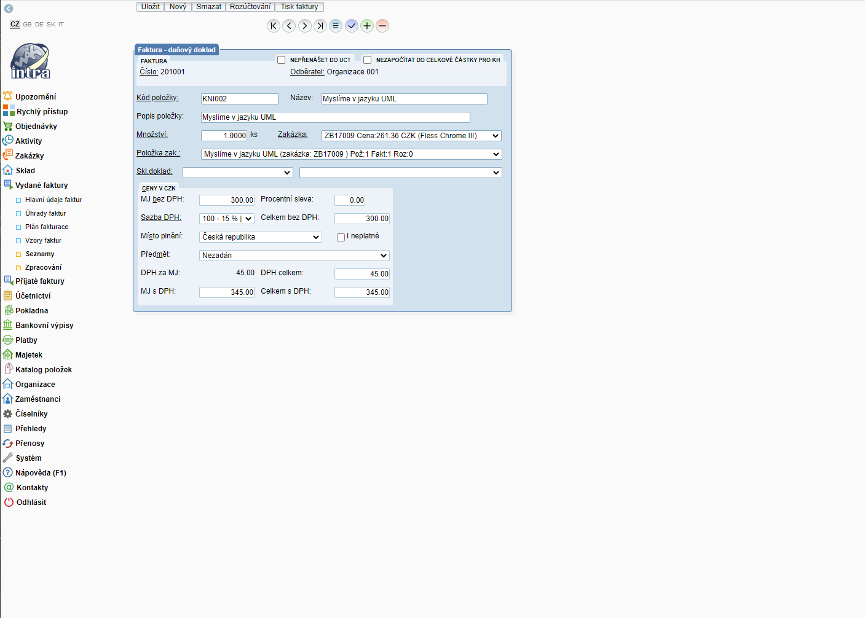865x618 pixels.
Task: Open the record list icon
Action: (336, 26)
